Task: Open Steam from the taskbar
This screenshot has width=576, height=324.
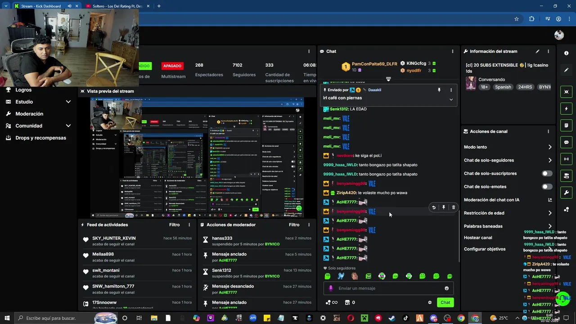Action: pos(391,318)
